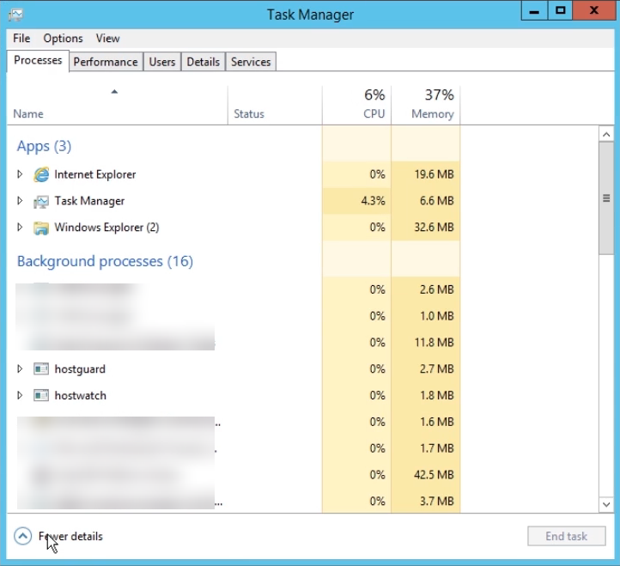Select the Internet Explorer row

[234, 174]
